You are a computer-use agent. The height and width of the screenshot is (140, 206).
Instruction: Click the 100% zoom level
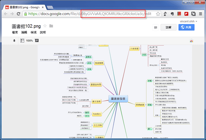29,41
